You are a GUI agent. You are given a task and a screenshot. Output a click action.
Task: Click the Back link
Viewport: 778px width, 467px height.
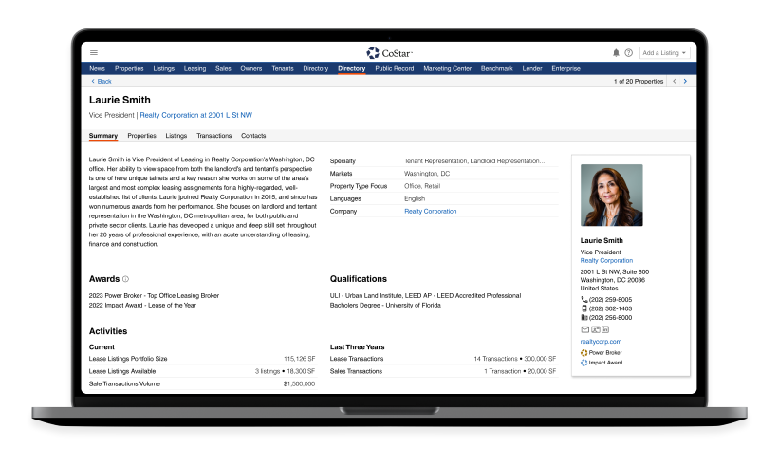pos(102,82)
